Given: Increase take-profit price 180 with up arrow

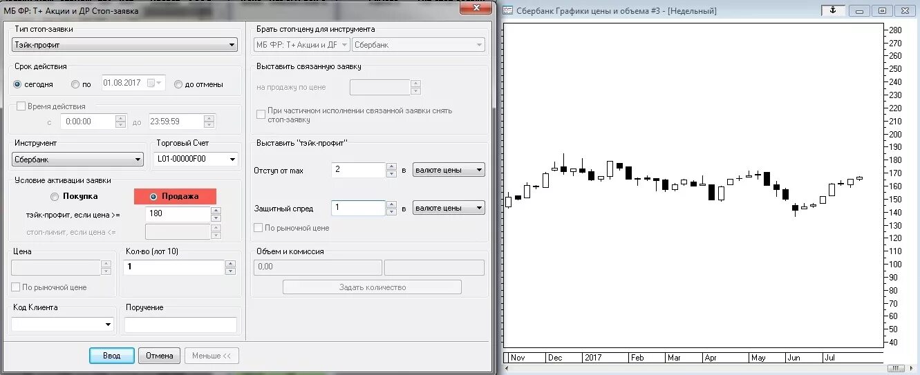Looking at the screenshot, I should point(216,210).
